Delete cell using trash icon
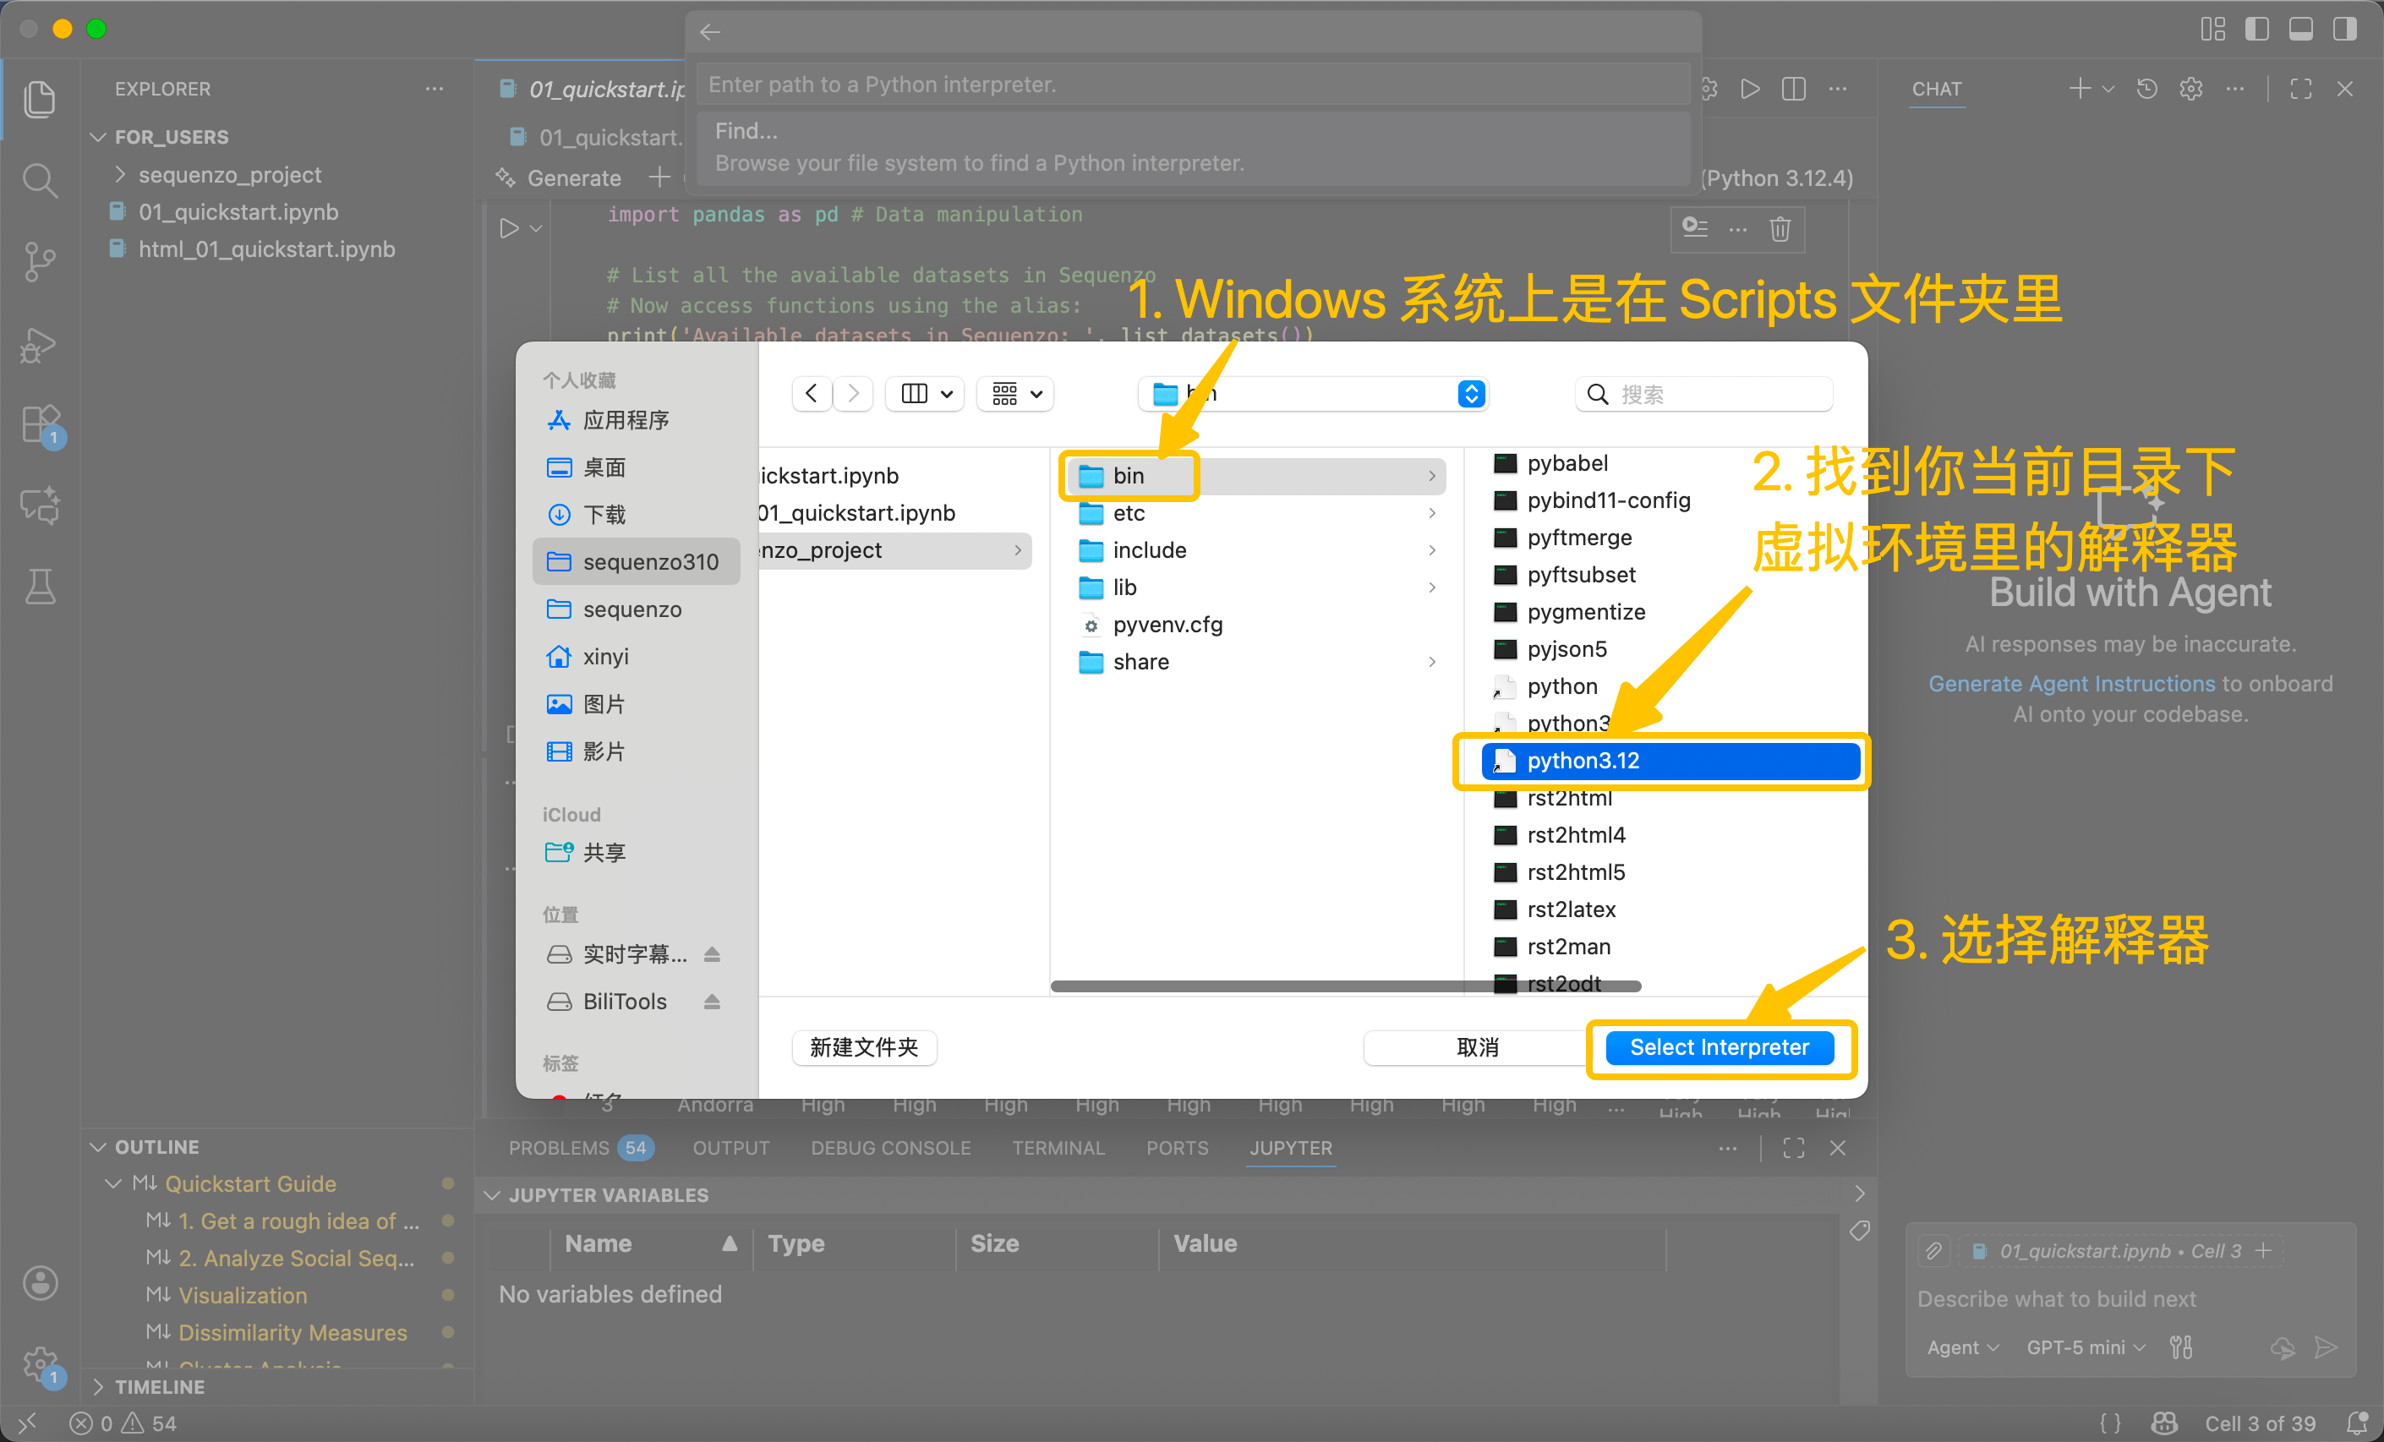This screenshot has width=2384, height=1442. point(1780,229)
